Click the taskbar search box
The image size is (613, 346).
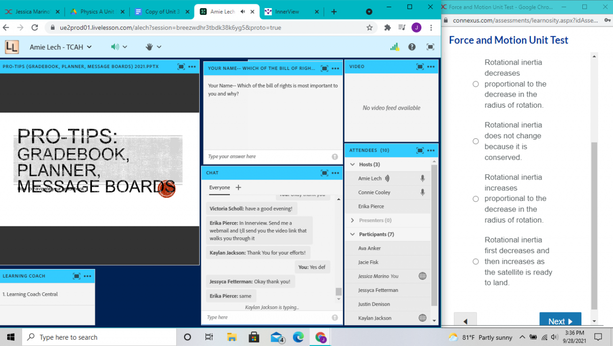(99, 337)
